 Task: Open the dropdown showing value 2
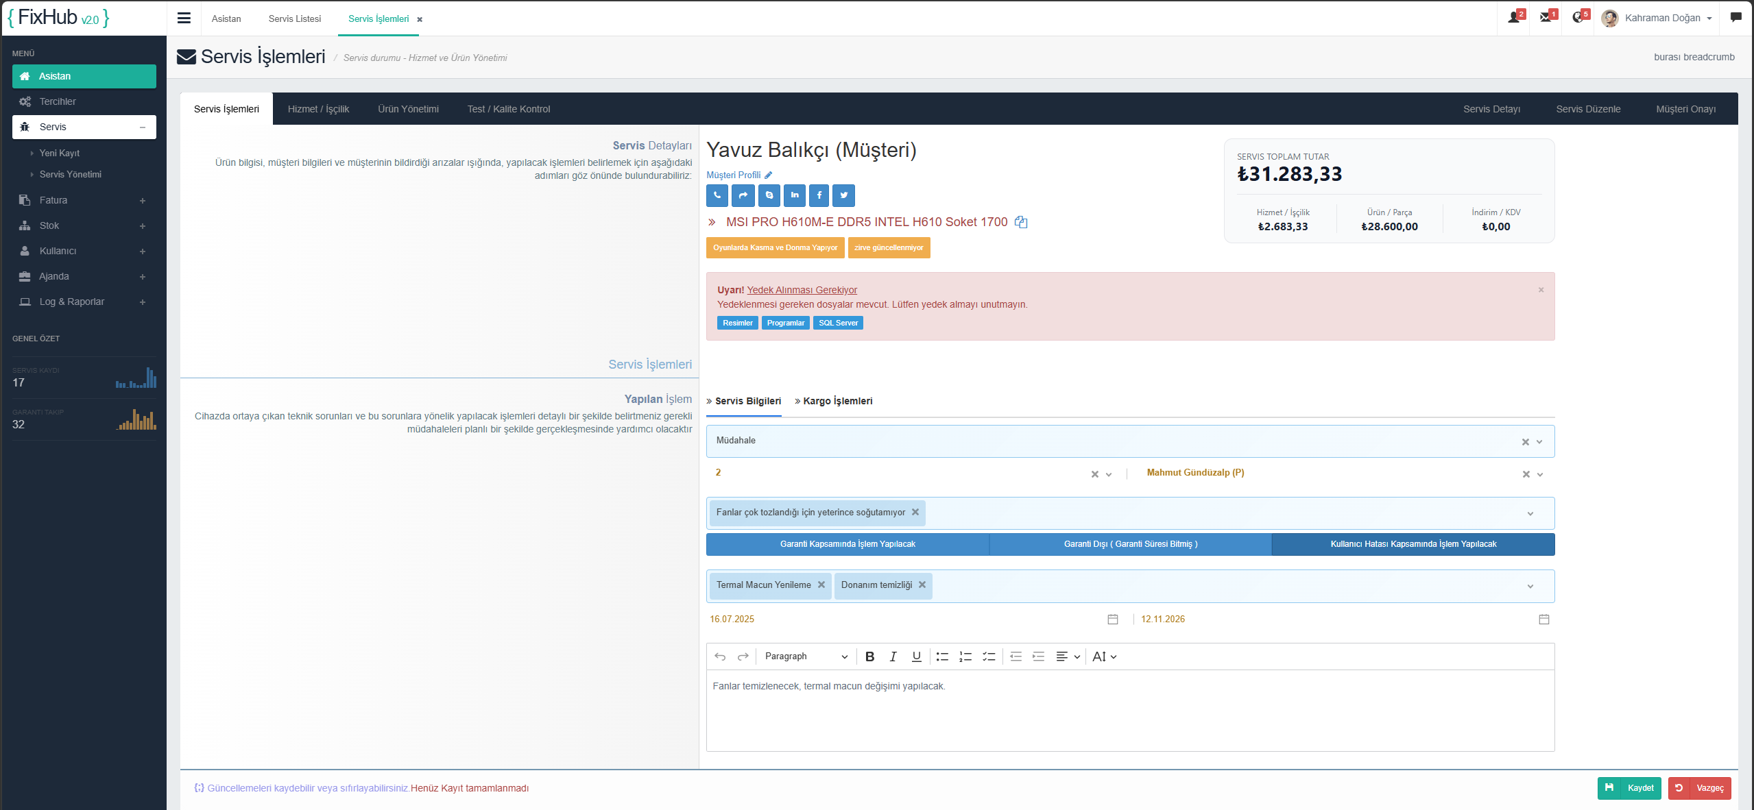(1109, 474)
